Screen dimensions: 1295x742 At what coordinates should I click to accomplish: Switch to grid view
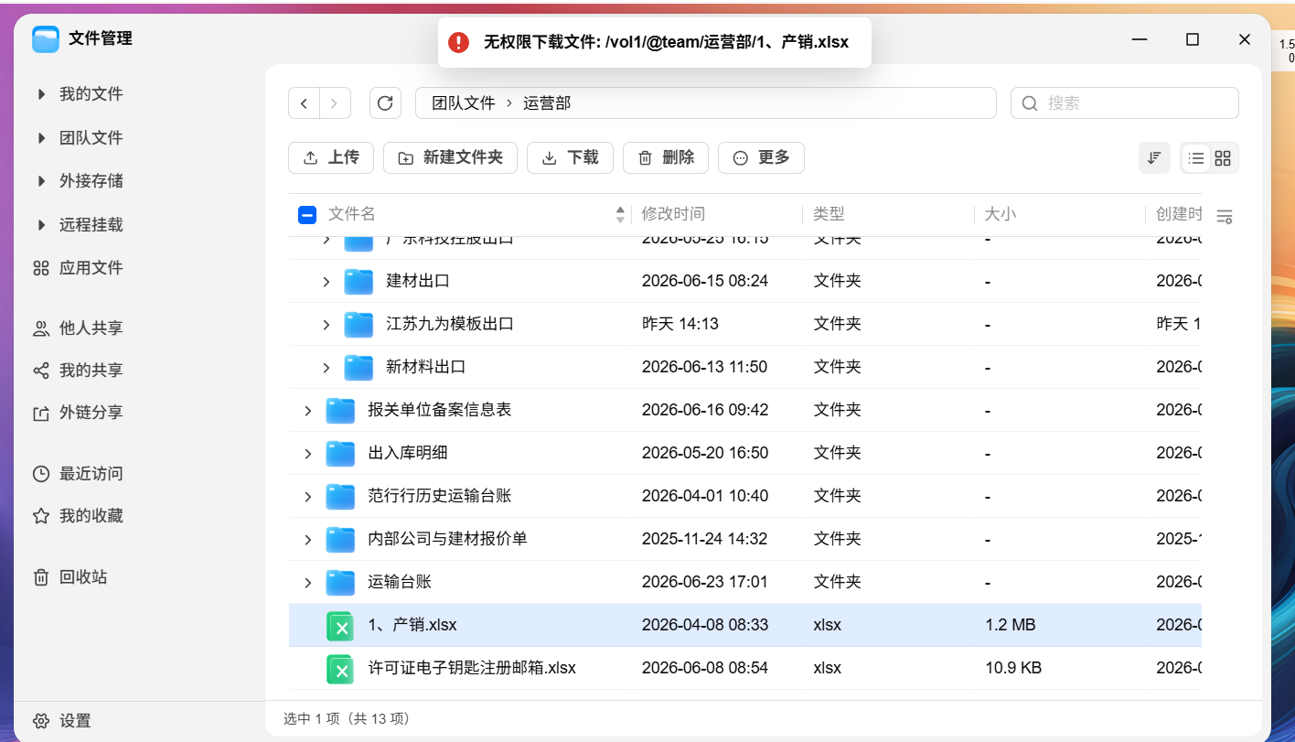(x=1223, y=157)
